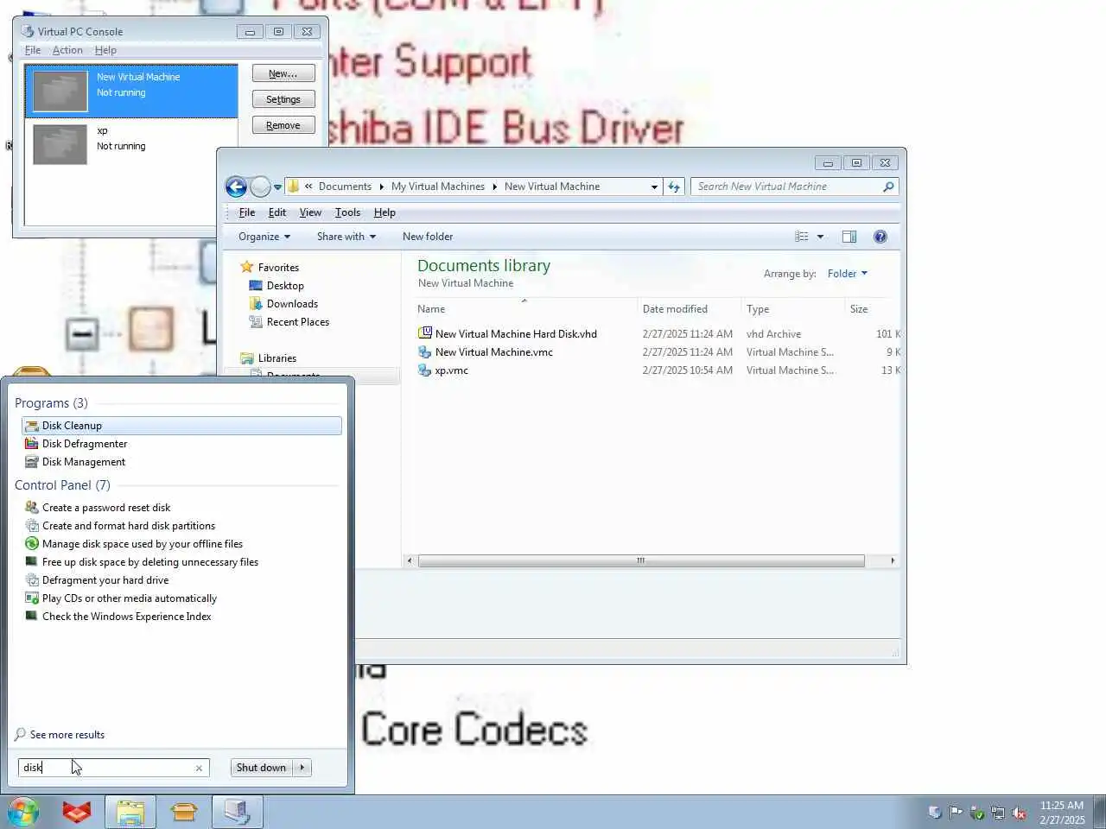Open Edit menu in Explorer
The height and width of the screenshot is (829, 1106).
[277, 212]
